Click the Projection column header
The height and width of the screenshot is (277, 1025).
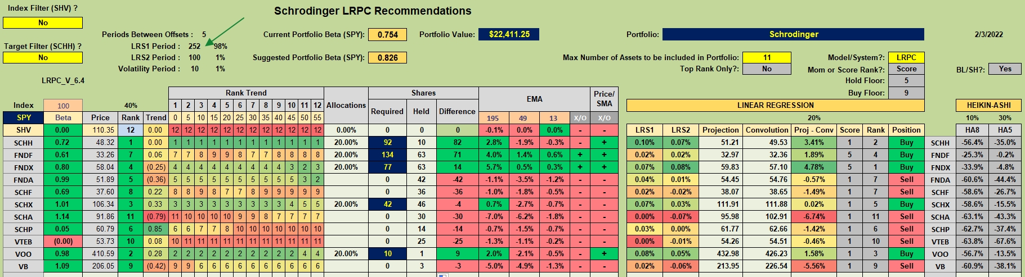[x=720, y=130]
